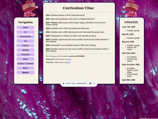158x119 pixels.
Task: Open template source link
Action: click(x=55, y=56)
